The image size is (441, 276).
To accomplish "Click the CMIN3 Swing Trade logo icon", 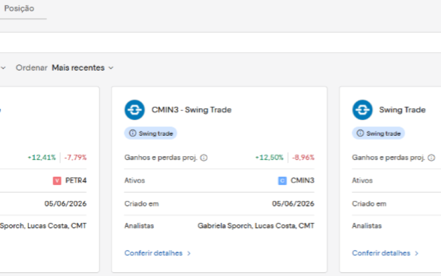I will (135, 110).
